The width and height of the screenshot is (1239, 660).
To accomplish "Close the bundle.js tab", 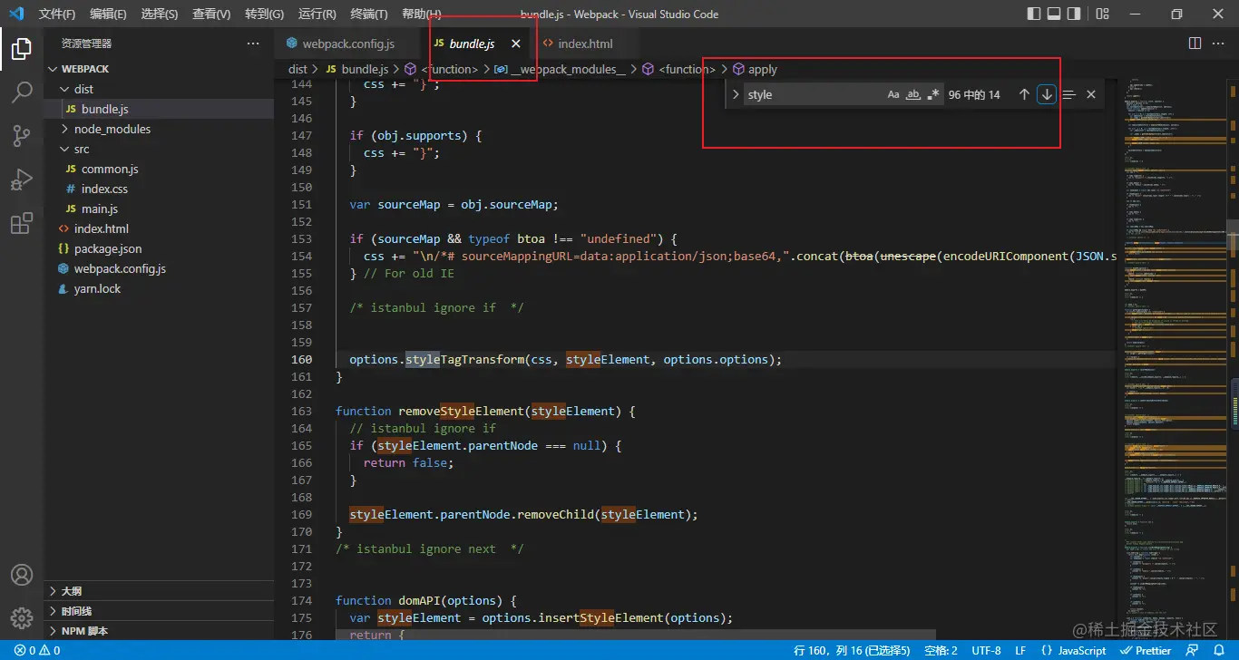I will click(x=516, y=44).
